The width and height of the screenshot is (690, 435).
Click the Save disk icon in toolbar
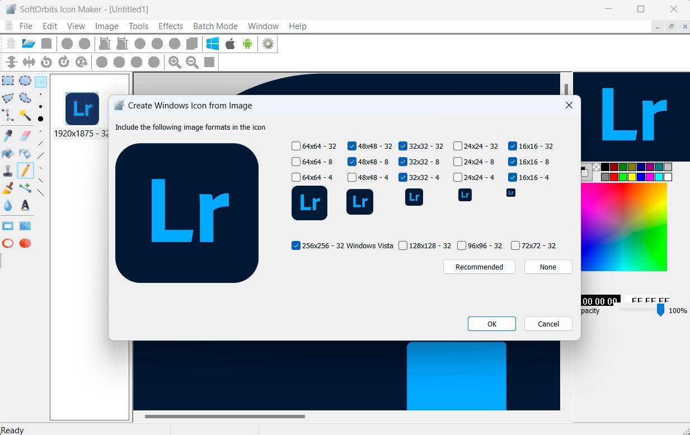[46, 44]
